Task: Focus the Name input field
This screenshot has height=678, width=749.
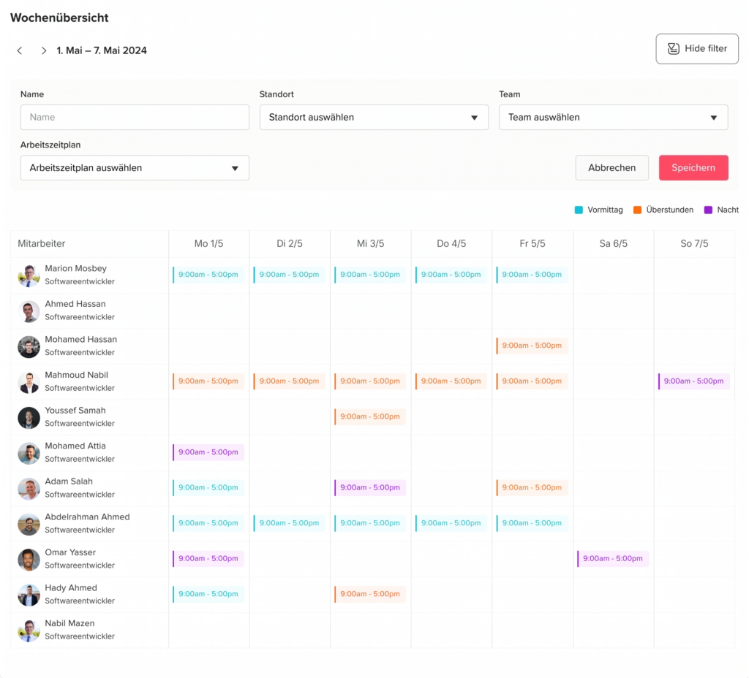Action: point(135,118)
